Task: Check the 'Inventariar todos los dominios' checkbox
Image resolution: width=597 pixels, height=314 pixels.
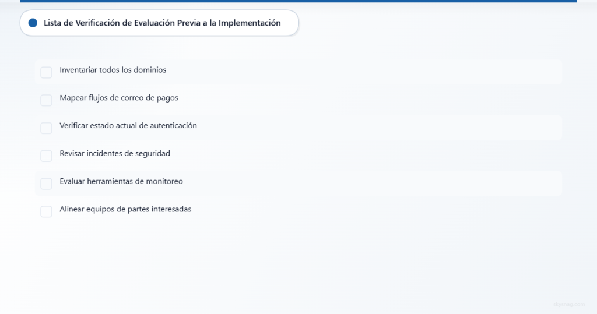Action: pyautogui.click(x=46, y=72)
